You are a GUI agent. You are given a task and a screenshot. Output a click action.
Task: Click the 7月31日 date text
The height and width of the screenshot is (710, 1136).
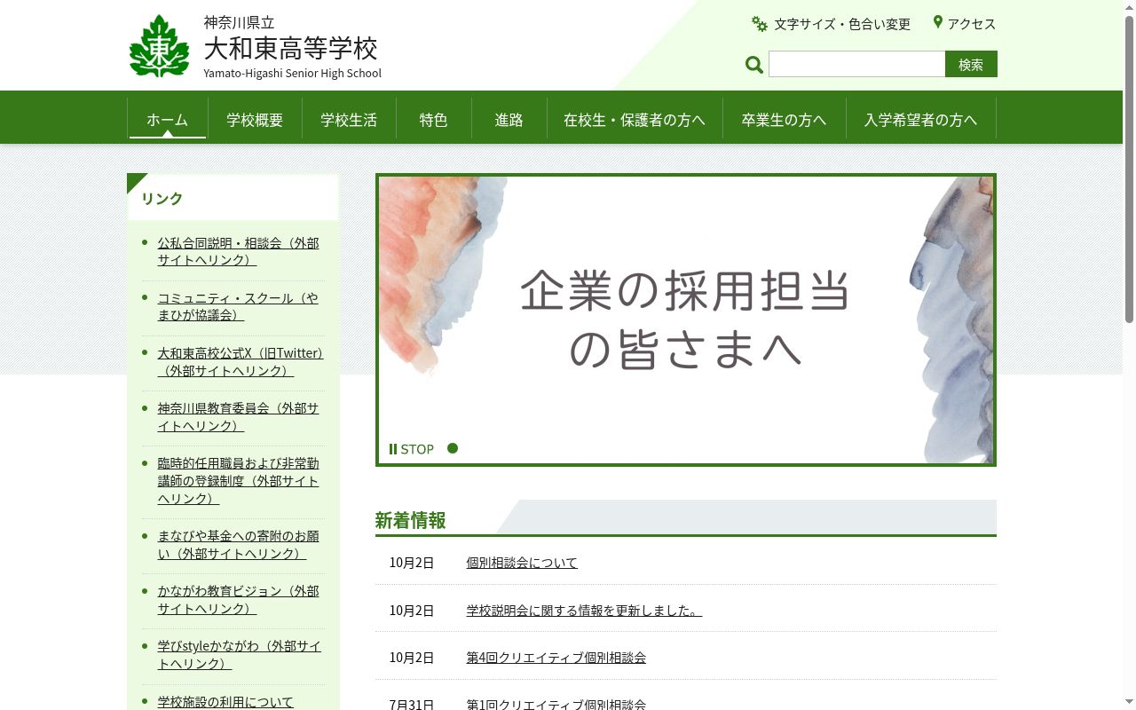[412, 704]
